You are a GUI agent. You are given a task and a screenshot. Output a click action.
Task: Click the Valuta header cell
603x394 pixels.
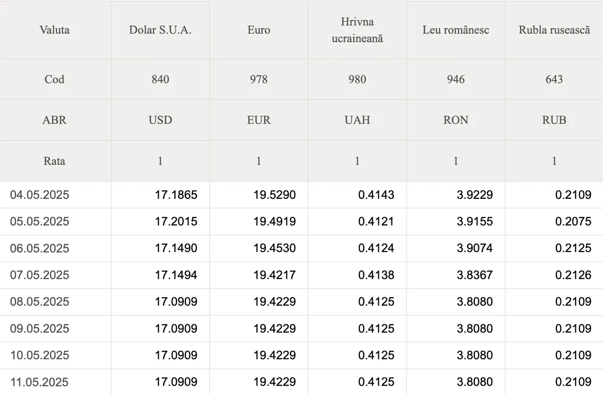tap(55, 30)
